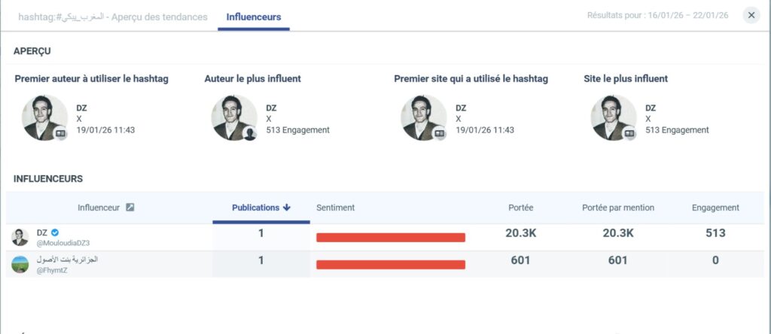771x334 pixels.
Task: Switch to the Aperçu des tendances tab
Action: pyautogui.click(x=113, y=17)
